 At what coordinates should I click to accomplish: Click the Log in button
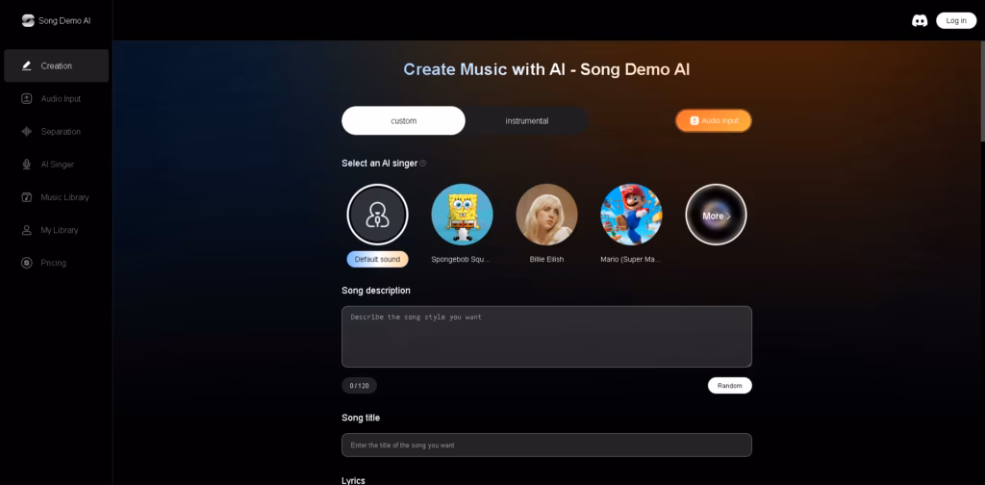point(956,21)
